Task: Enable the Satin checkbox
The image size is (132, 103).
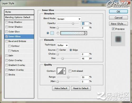Action: pos(7,55)
